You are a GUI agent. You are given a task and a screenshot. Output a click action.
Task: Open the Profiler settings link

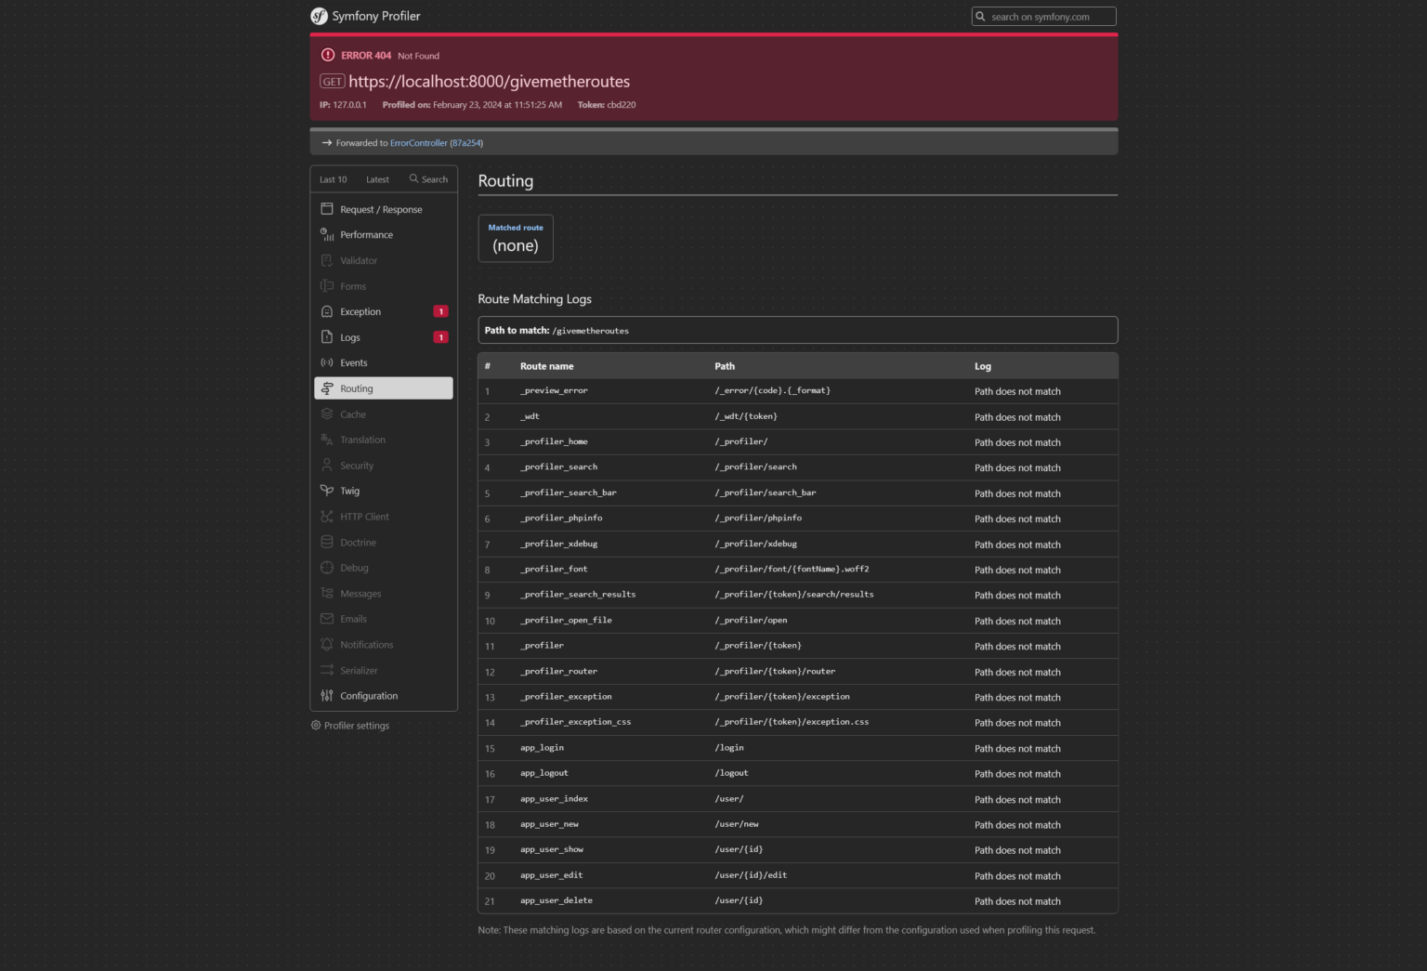tap(356, 725)
